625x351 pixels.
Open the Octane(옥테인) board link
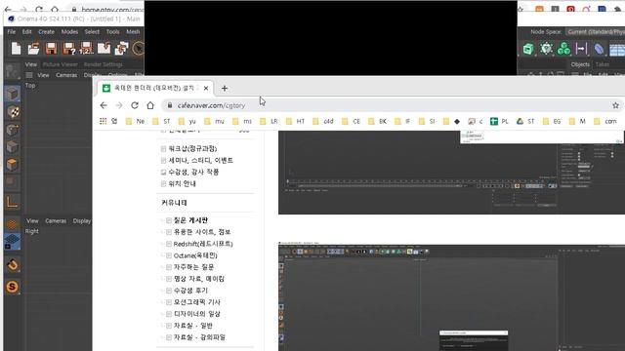[x=195, y=255]
